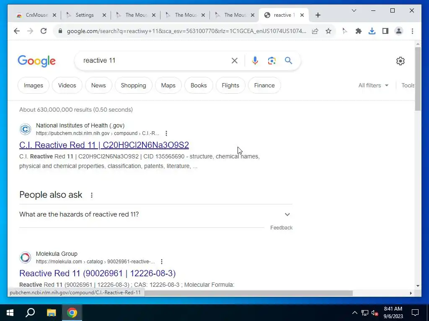The width and height of the screenshot is (429, 321).
Task: Go back to the previous page
Action: pyautogui.click(x=17, y=31)
